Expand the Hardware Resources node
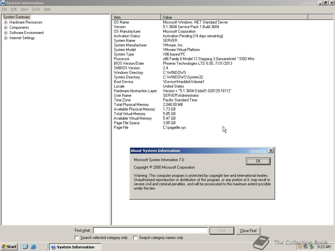The image size is (335, 251). click(x=6, y=22)
